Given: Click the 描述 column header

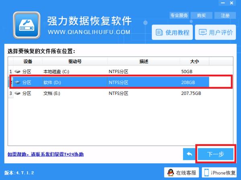Looking at the screenshot, I should (x=144, y=61).
